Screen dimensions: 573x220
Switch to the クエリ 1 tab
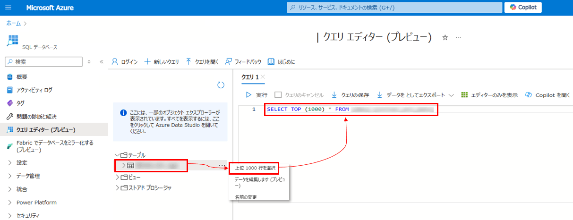pos(250,77)
